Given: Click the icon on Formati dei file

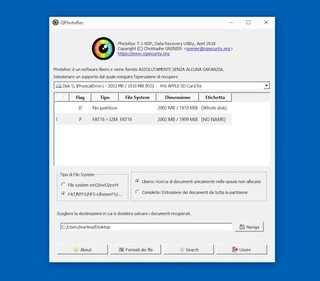Looking at the screenshot, I should click(121, 250).
